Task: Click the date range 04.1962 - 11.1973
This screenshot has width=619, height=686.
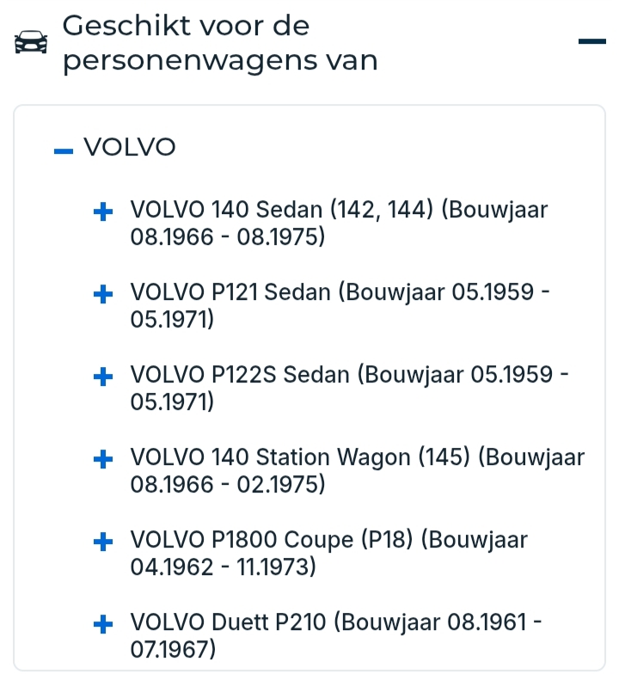Action: [x=224, y=567]
